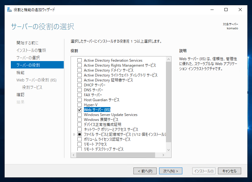This screenshot has width=252, height=182.
Task: Click scroll down arrow of roles list
Action: click(168, 150)
